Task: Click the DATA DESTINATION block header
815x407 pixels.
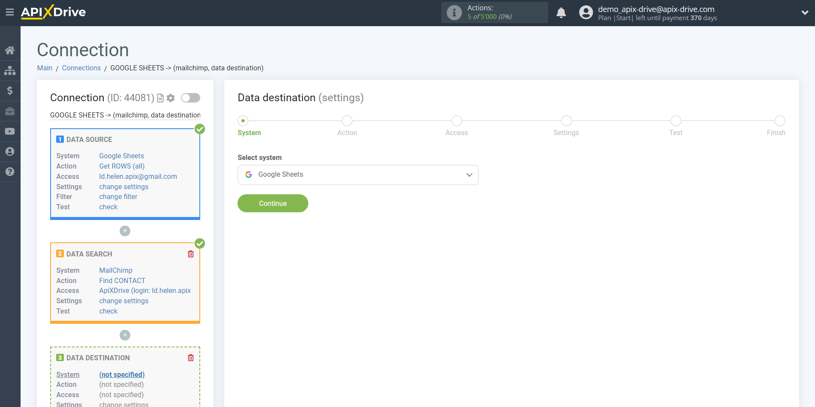Action: [x=98, y=358]
